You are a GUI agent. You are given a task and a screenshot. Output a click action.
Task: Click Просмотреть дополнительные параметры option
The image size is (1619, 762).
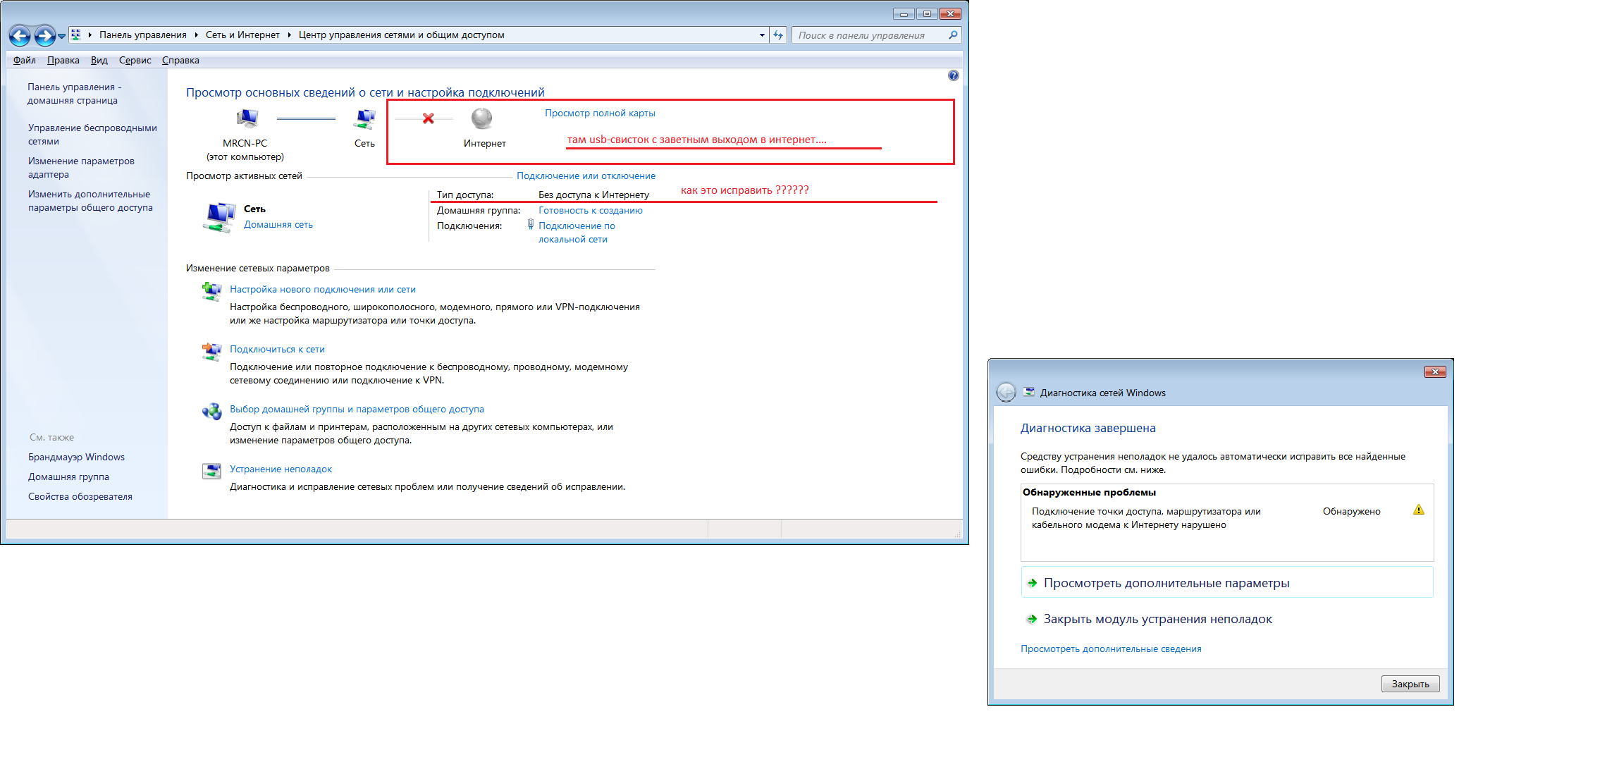click(1166, 583)
